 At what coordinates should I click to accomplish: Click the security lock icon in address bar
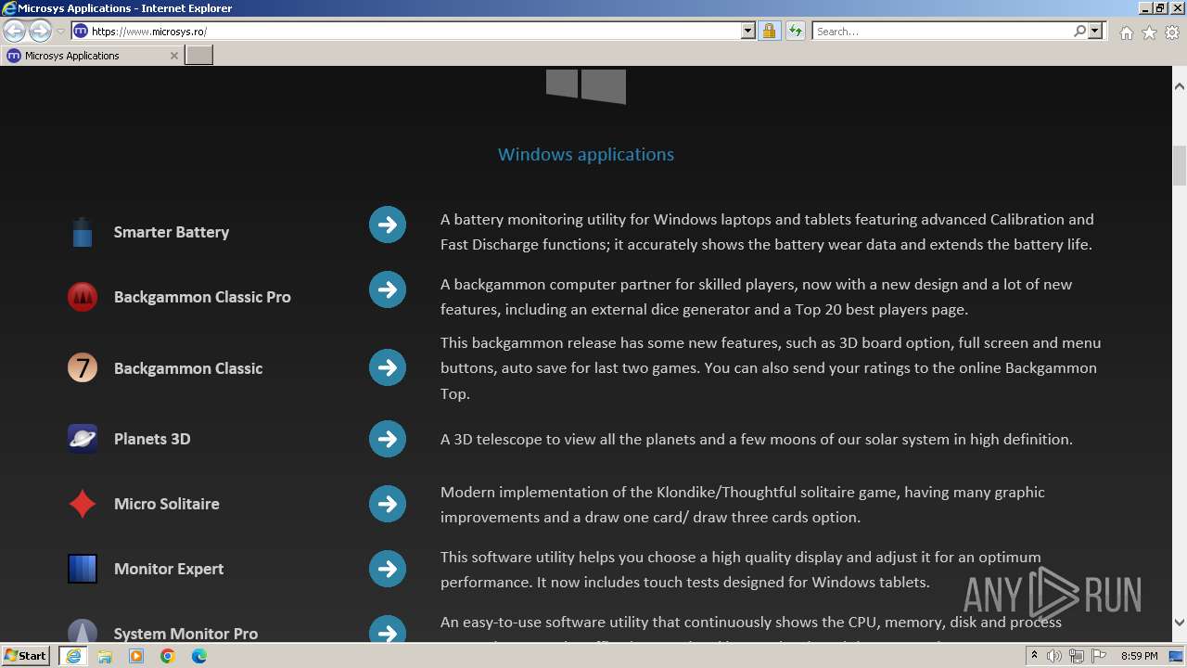(x=769, y=31)
